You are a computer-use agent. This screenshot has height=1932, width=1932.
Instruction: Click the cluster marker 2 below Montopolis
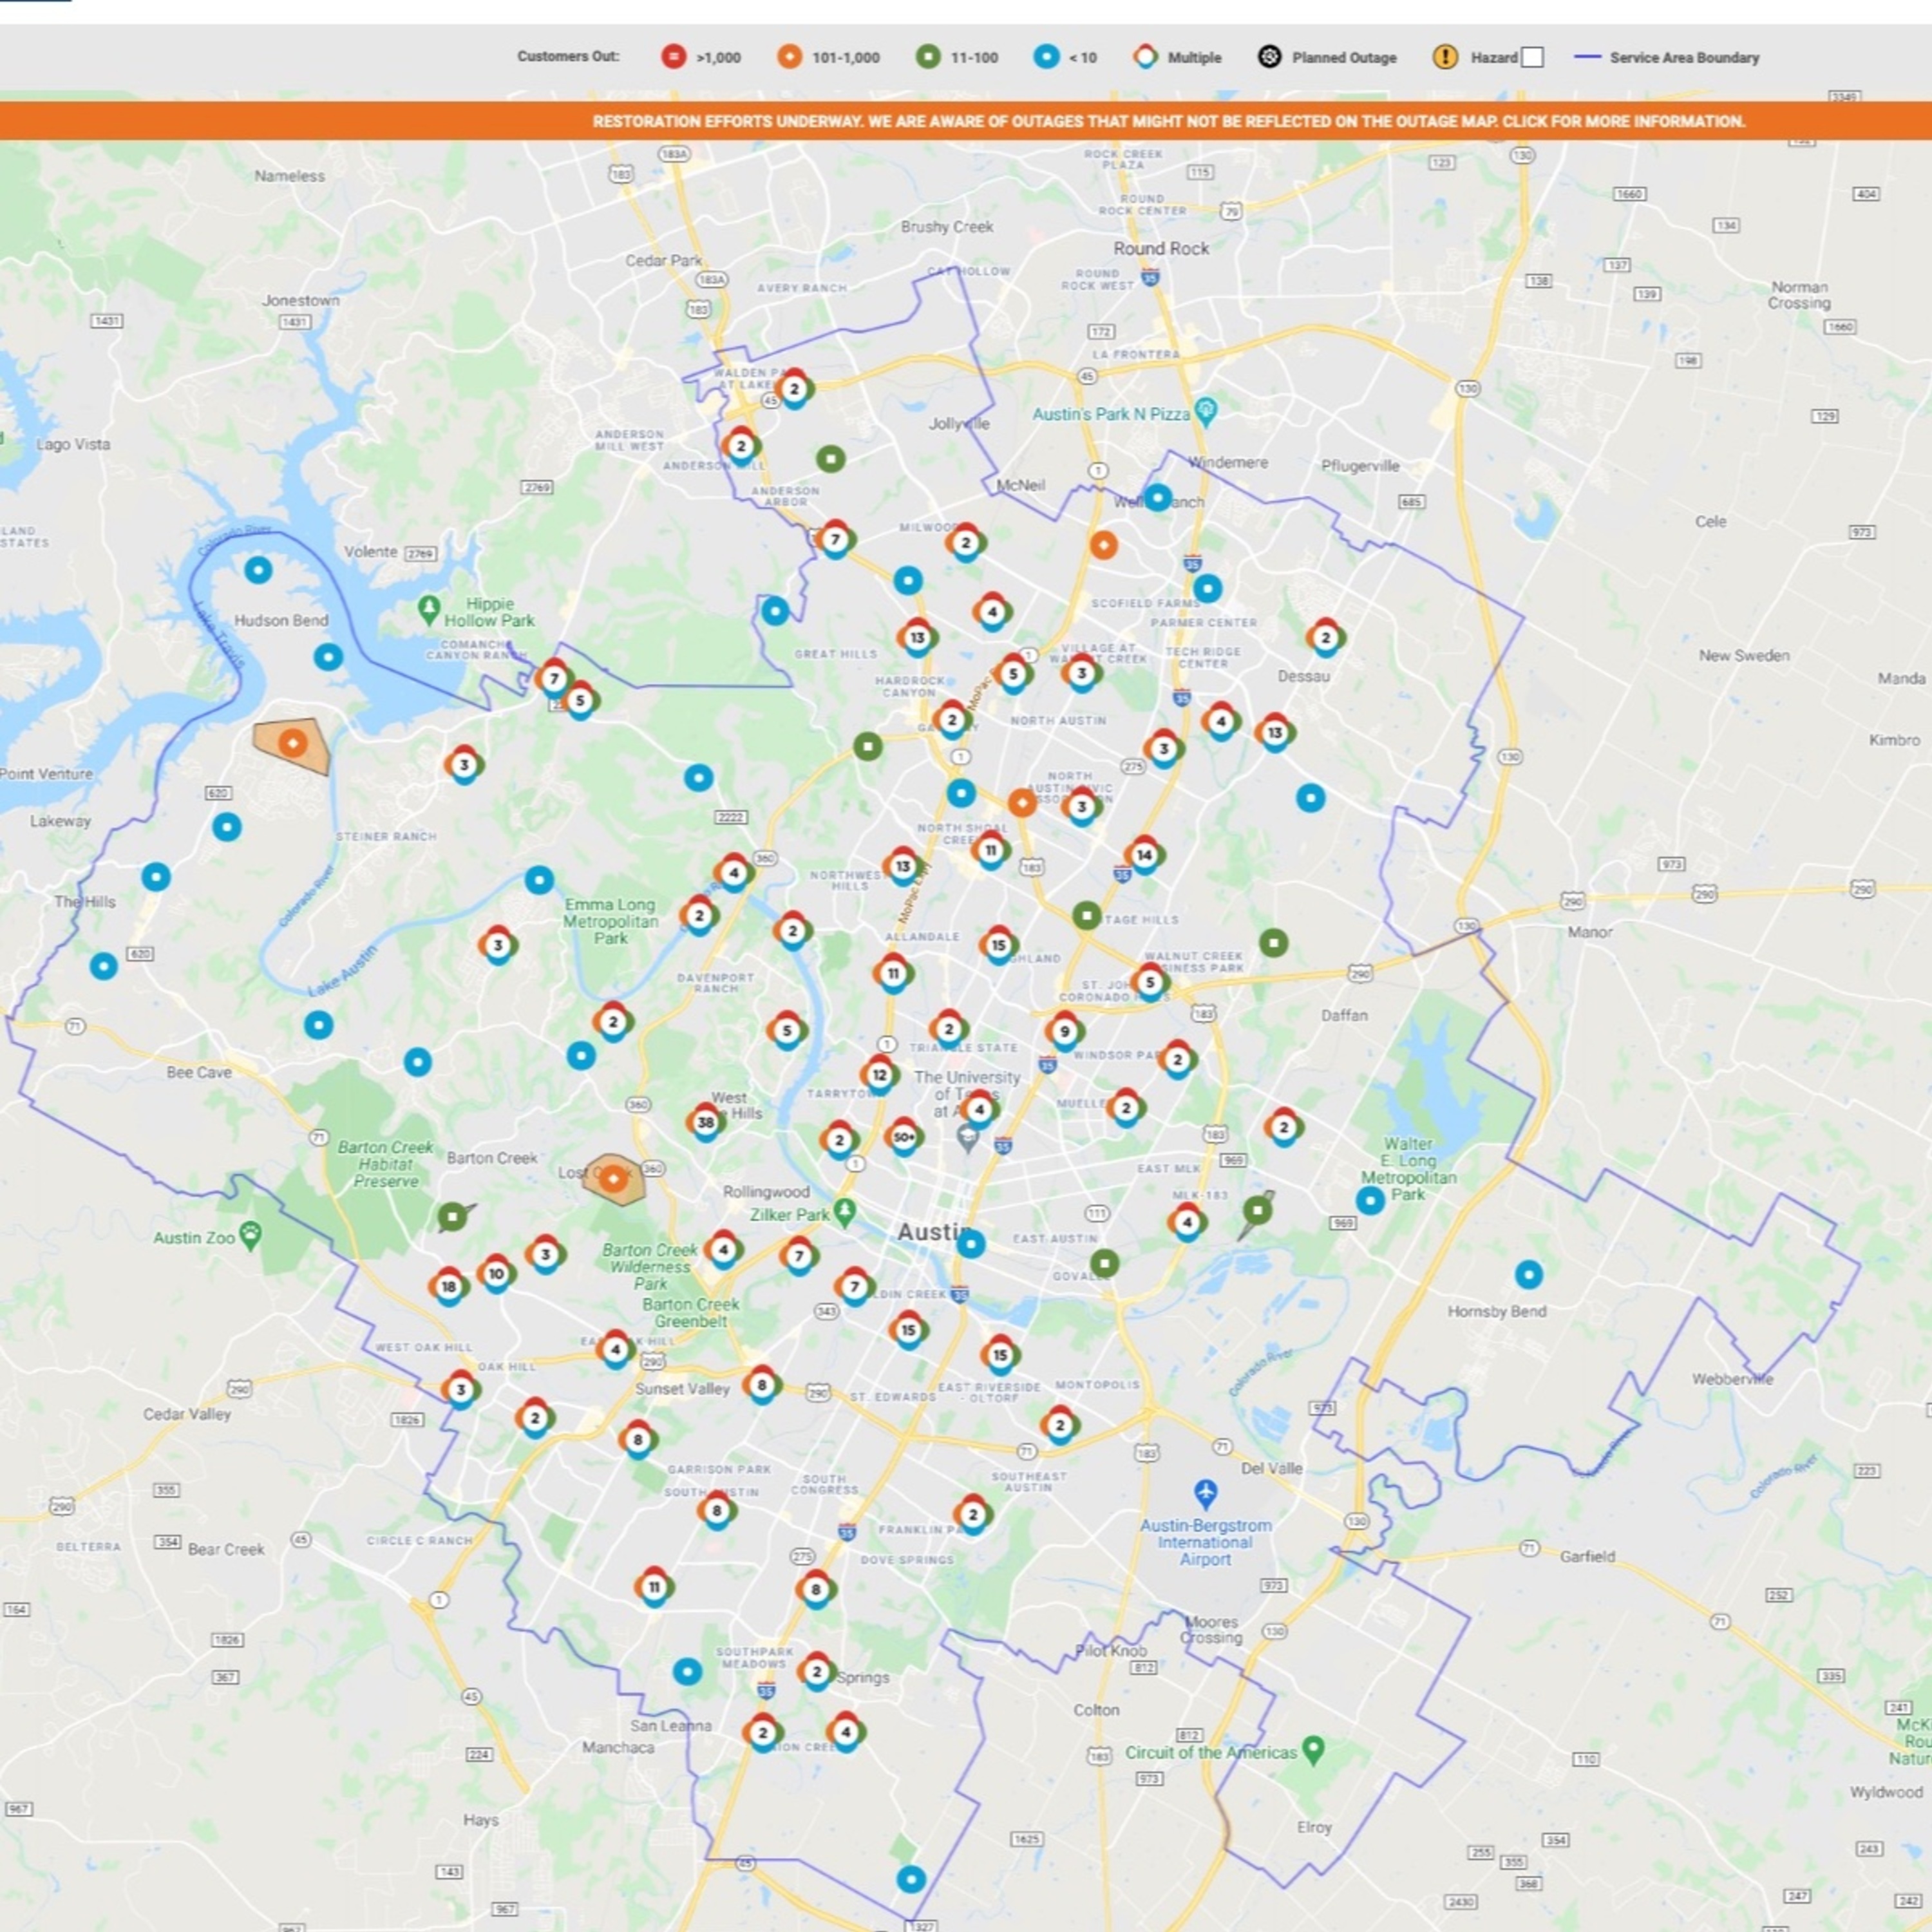coord(1060,1425)
